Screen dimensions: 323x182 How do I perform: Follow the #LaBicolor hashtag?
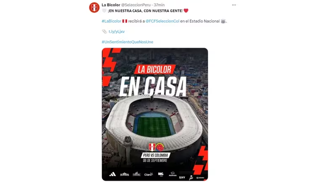[111, 21]
